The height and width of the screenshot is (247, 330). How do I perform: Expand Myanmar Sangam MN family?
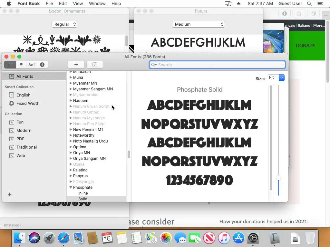click(71, 89)
